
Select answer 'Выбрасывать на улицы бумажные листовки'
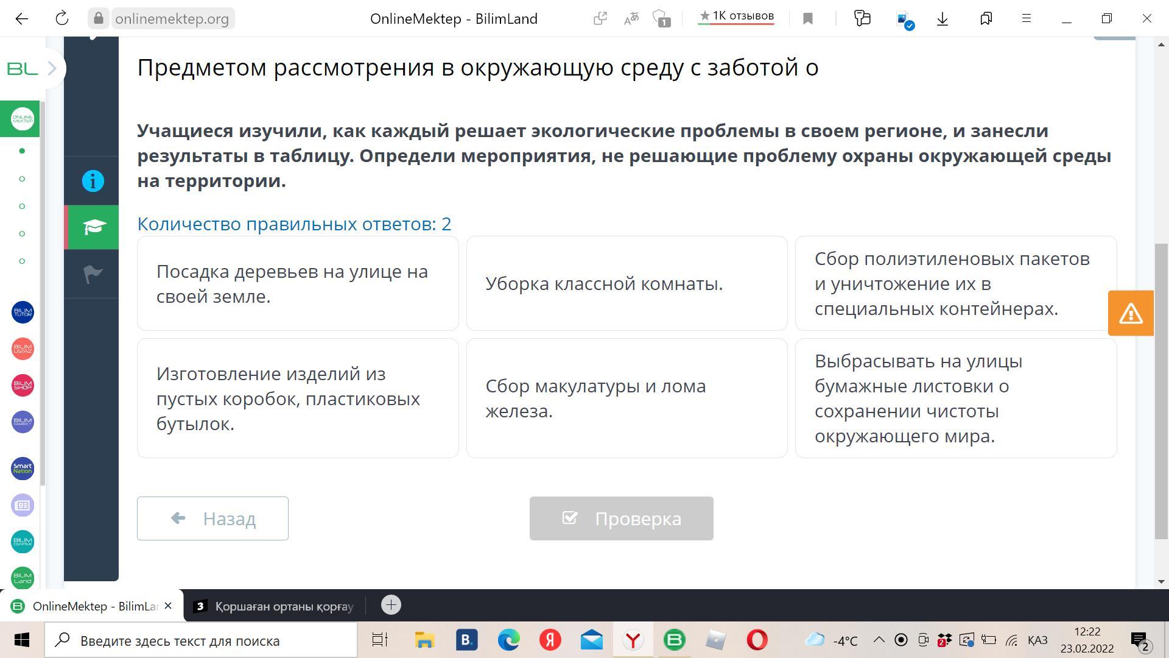[955, 398]
